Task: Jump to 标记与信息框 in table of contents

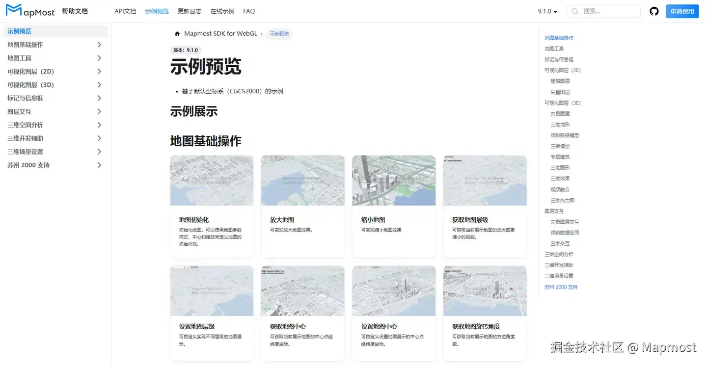Action: tap(559, 59)
